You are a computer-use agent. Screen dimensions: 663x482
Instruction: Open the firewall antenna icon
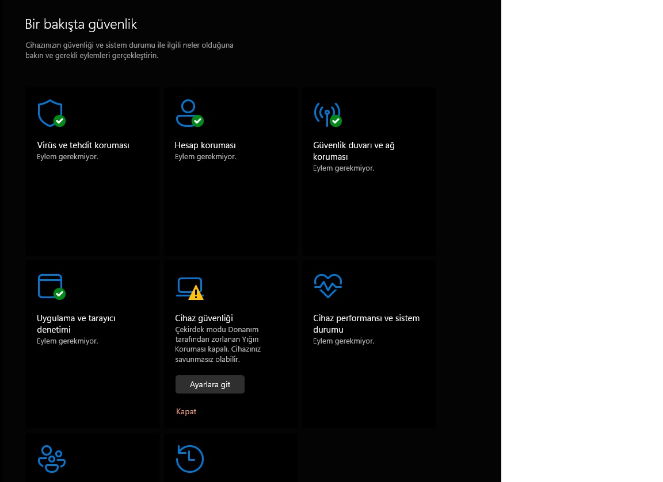[x=327, y=114]
